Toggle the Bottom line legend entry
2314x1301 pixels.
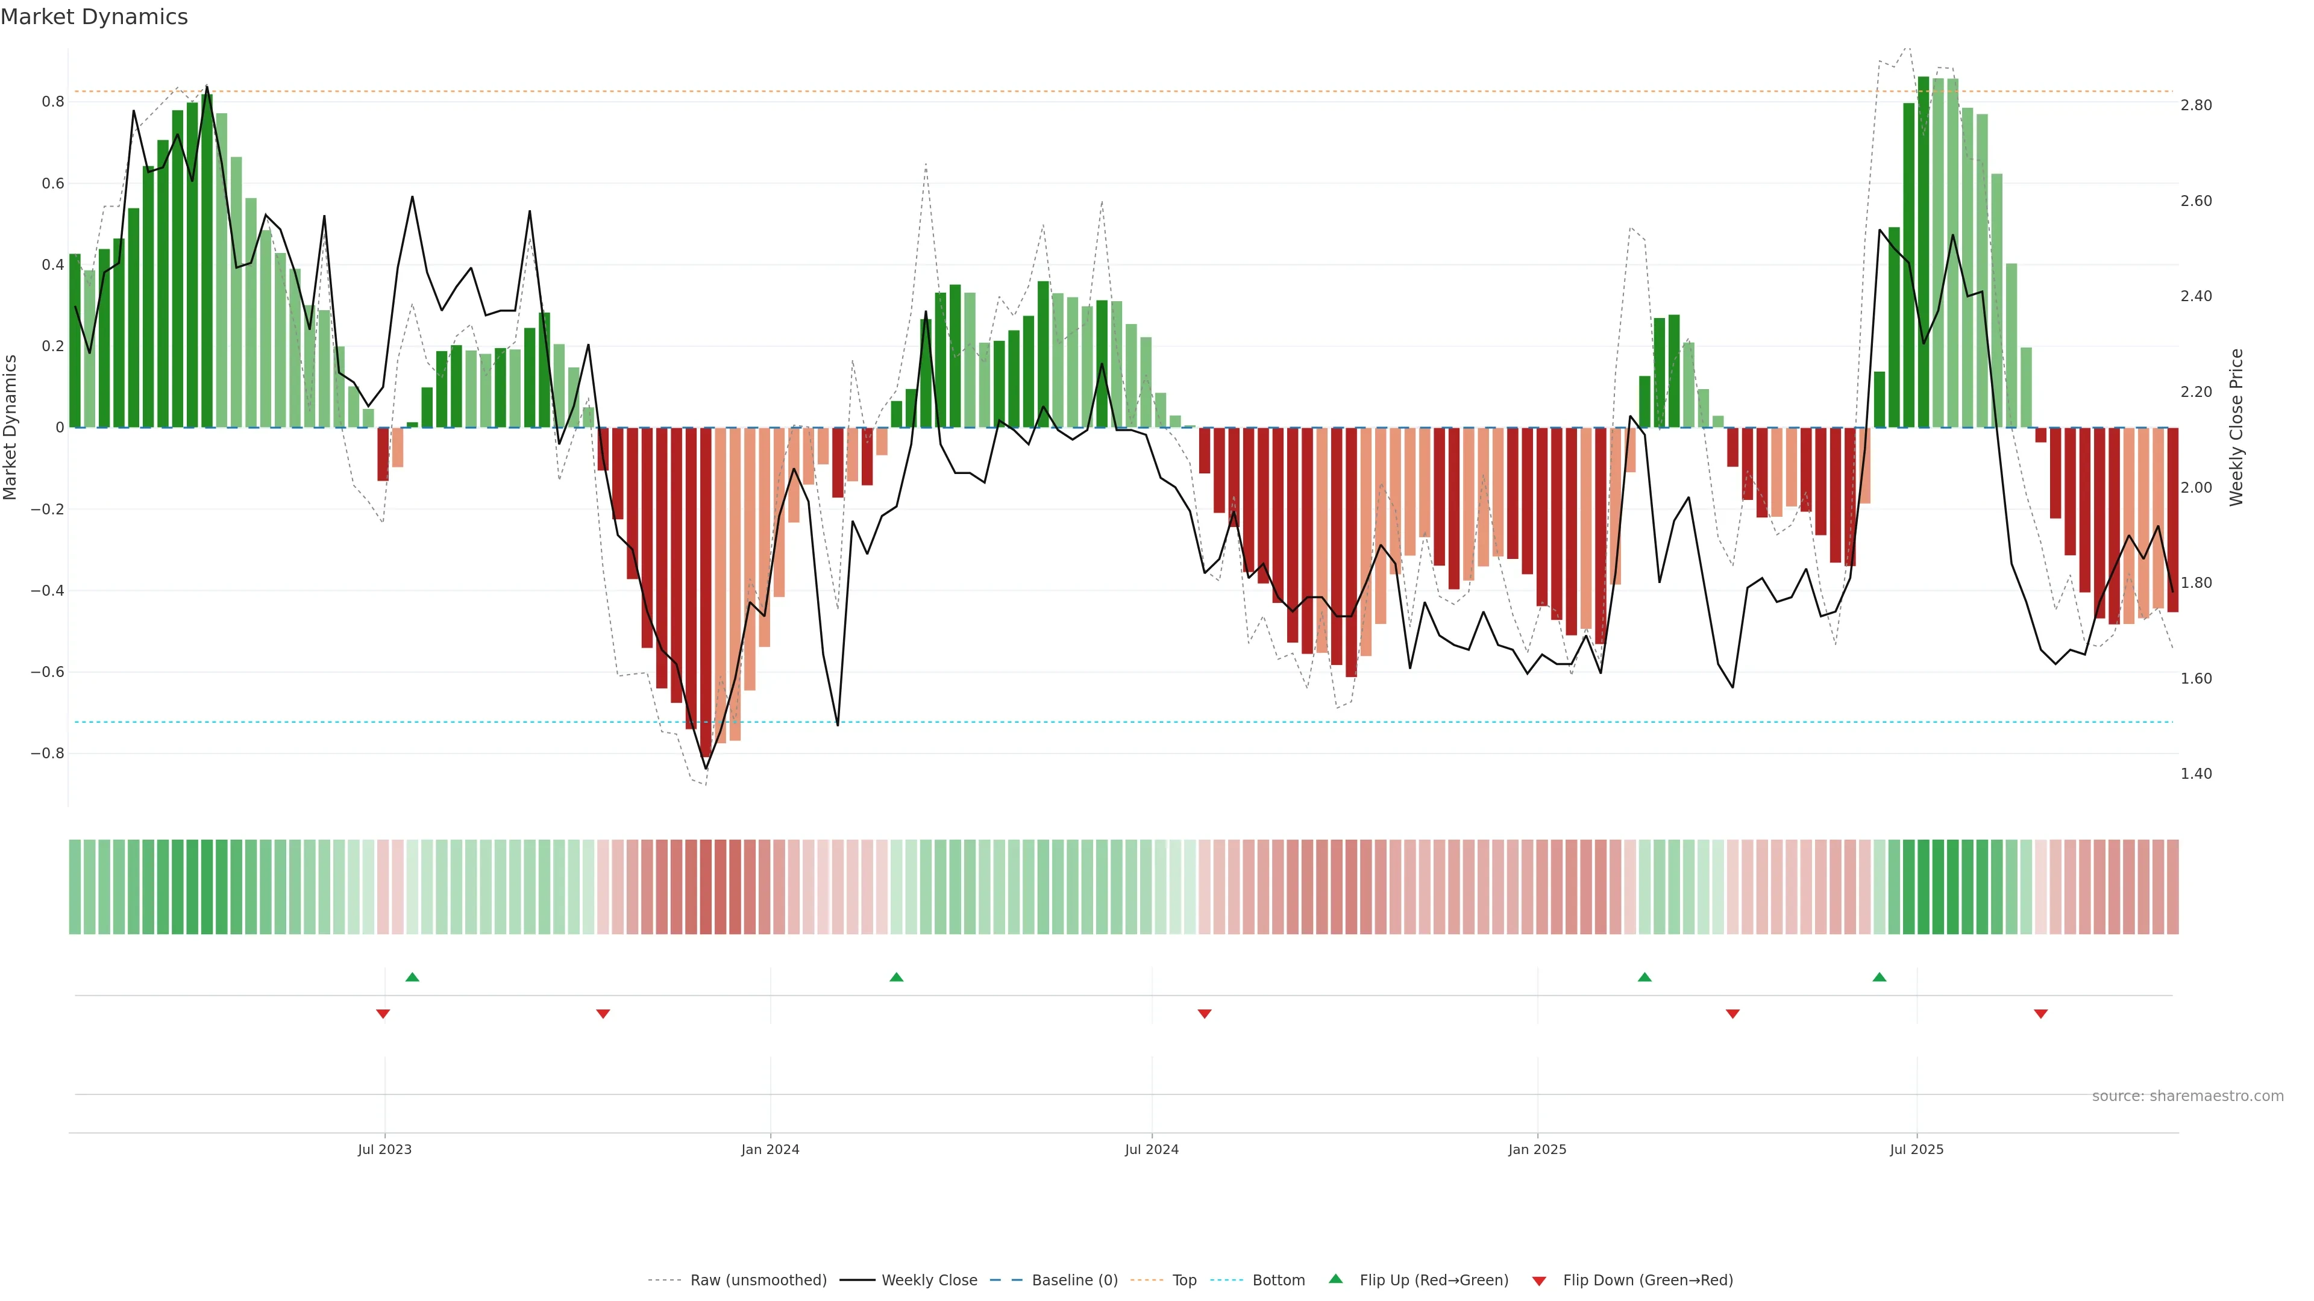click(x=1278, y=1279)
